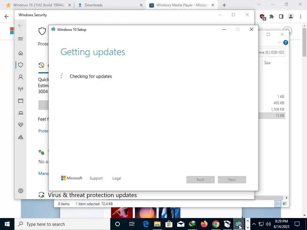Open volume control in system tray
This screenshot has width=307, height=230.
point(268,224)
